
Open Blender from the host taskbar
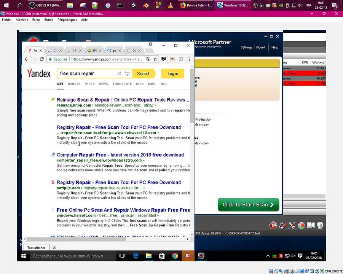[x=146, y=5]
